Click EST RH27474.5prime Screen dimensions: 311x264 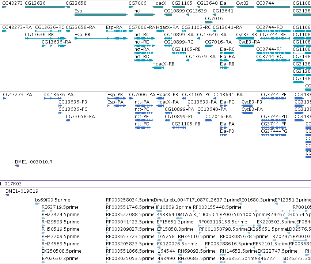(43, 218)
